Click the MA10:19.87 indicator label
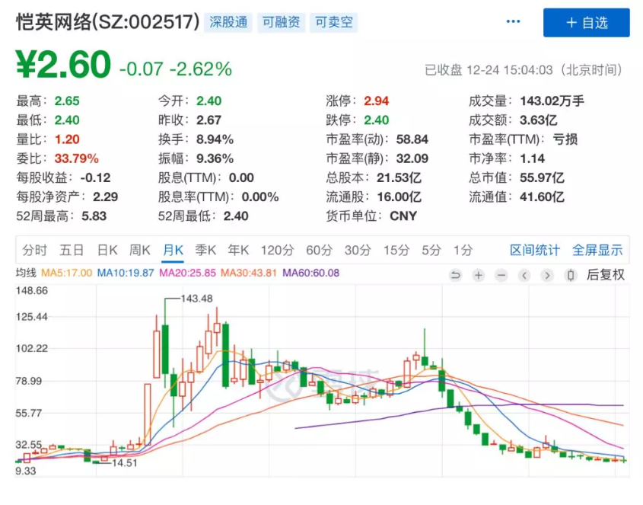Viewport: 643px width, 505px height. tap(126, 273)
